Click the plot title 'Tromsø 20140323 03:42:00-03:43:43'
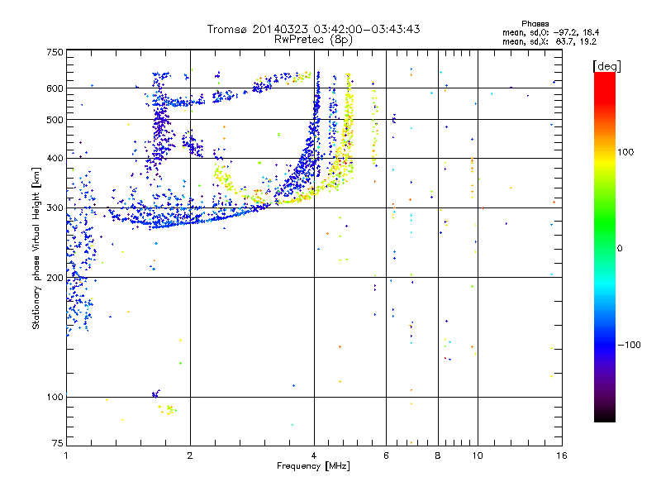 click(x=313, y=29)
